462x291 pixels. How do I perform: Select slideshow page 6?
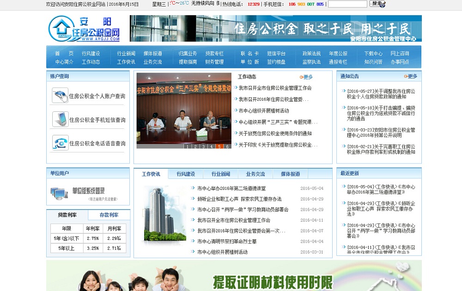click(x=227, y=146)
